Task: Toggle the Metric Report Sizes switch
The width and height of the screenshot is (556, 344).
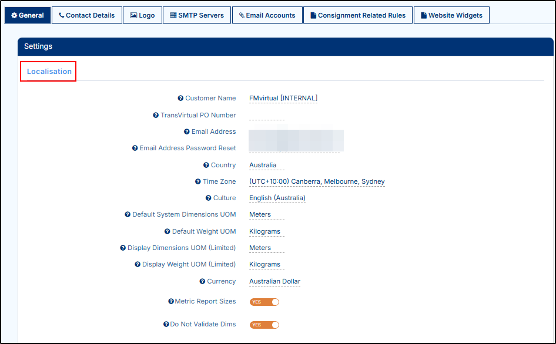Action: (x=264, y=302)
